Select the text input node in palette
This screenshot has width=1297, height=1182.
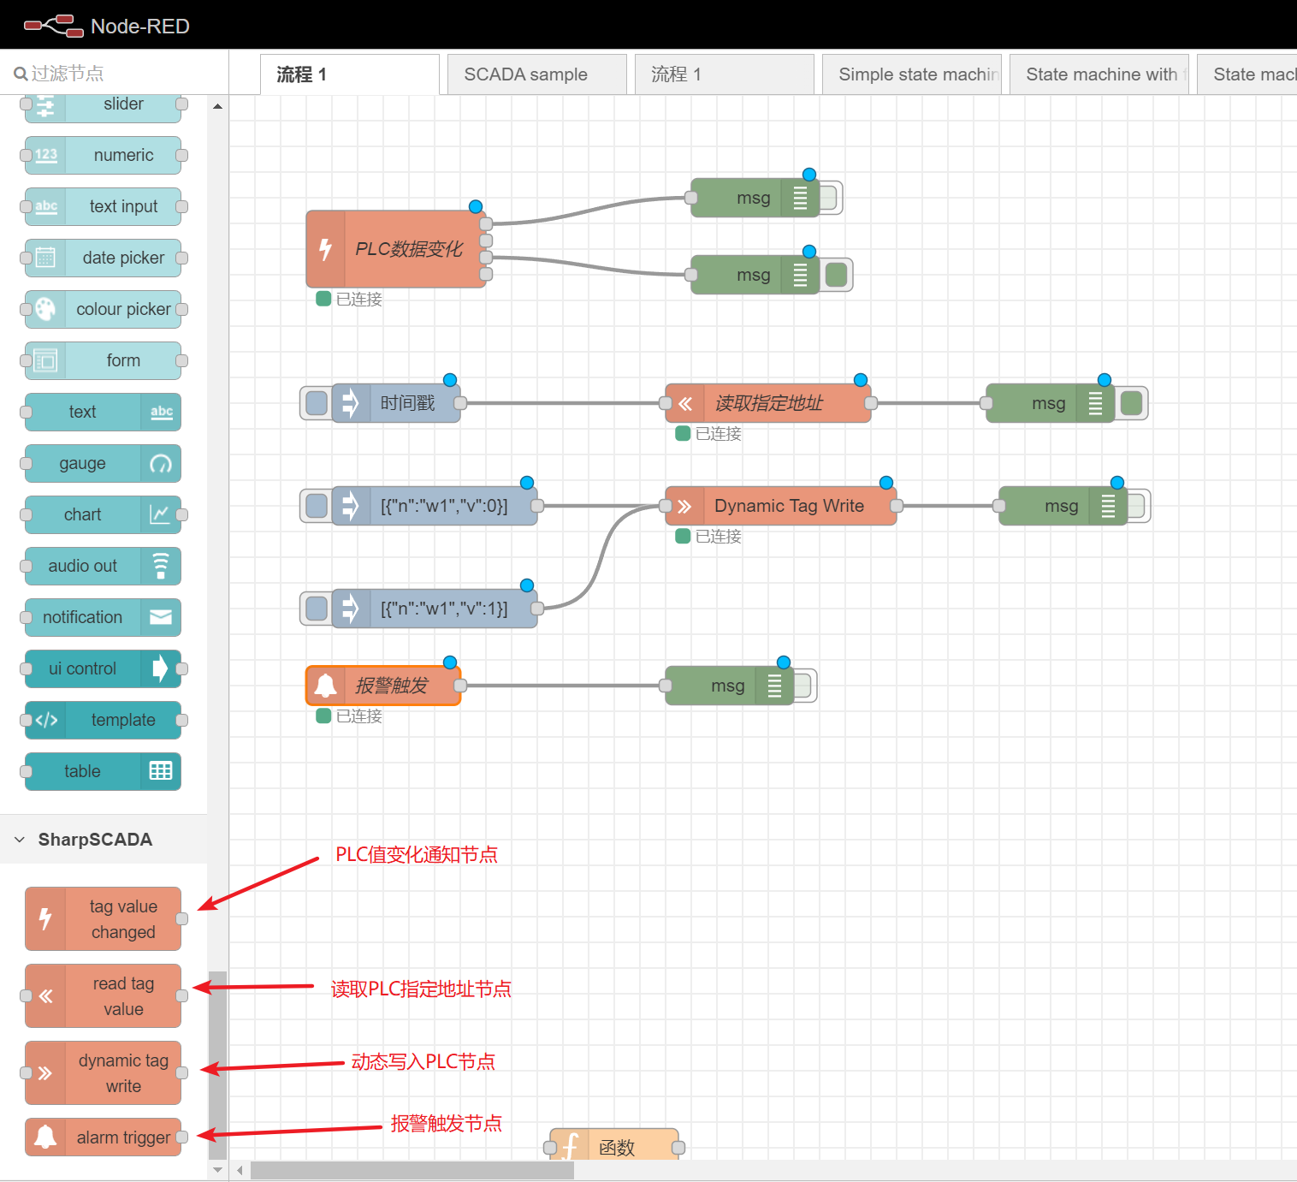coord(103,206)
